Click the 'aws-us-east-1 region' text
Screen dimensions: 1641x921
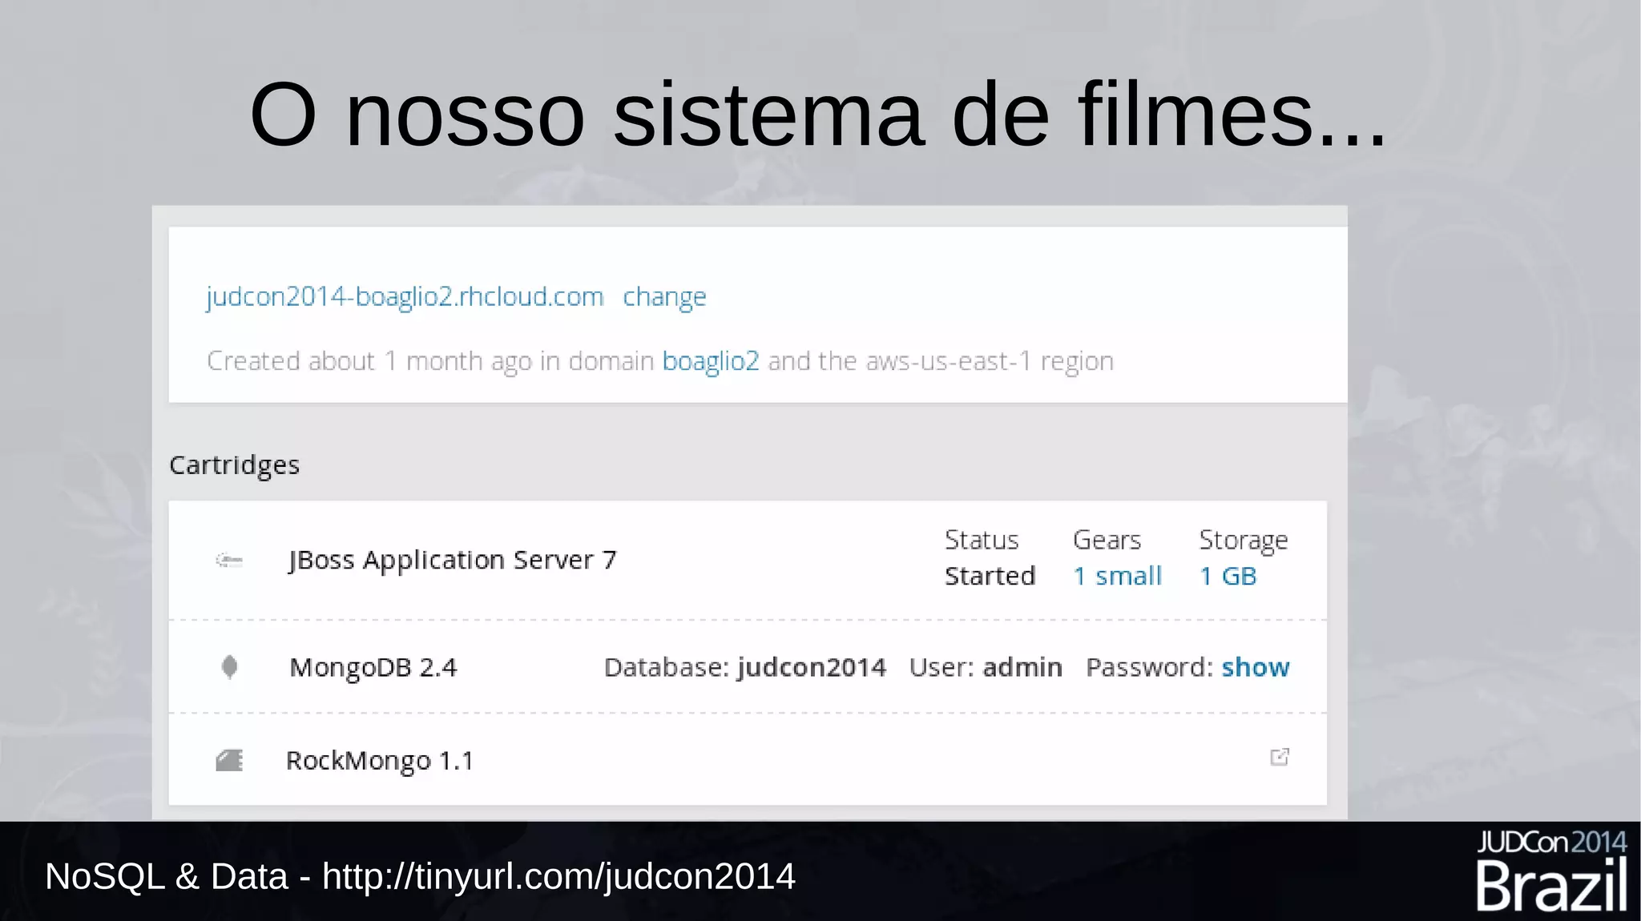[990, 362]
